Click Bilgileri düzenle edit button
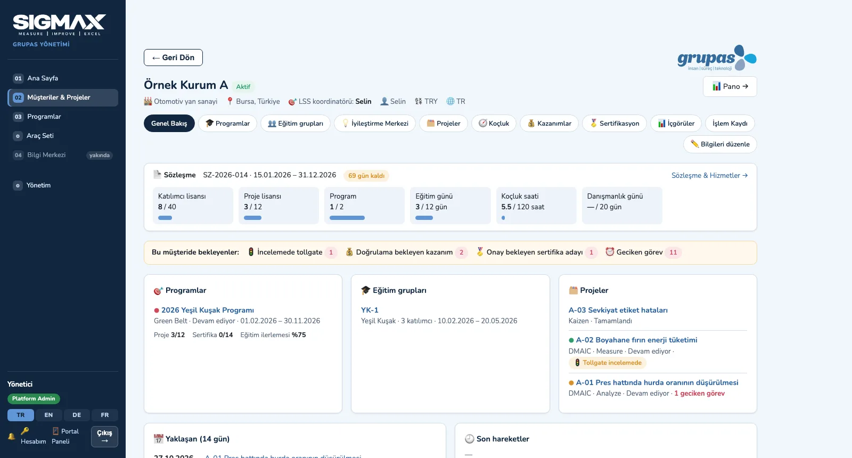The image size is (852, 458). tap(720, 144)
